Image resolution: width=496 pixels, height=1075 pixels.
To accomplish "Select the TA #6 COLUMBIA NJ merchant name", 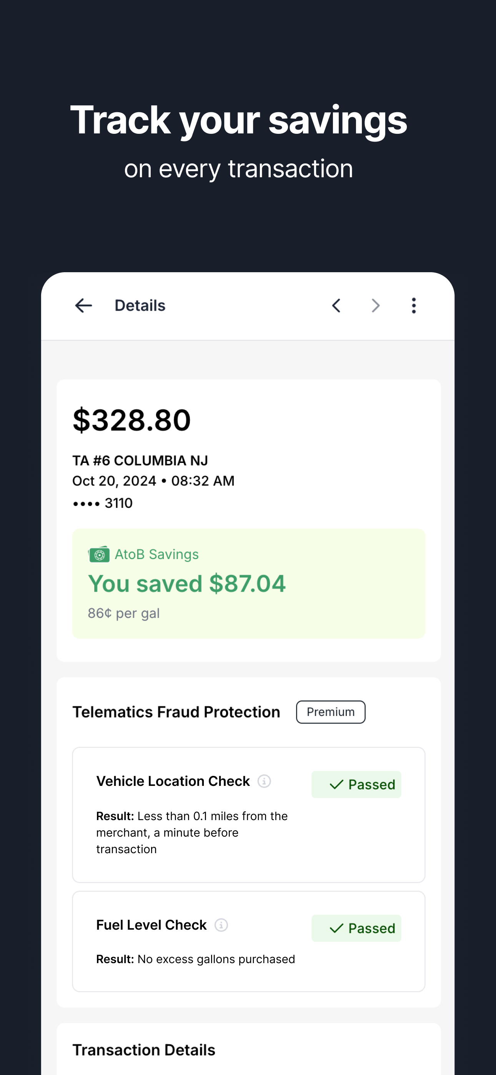I will [x=140, y=460].
